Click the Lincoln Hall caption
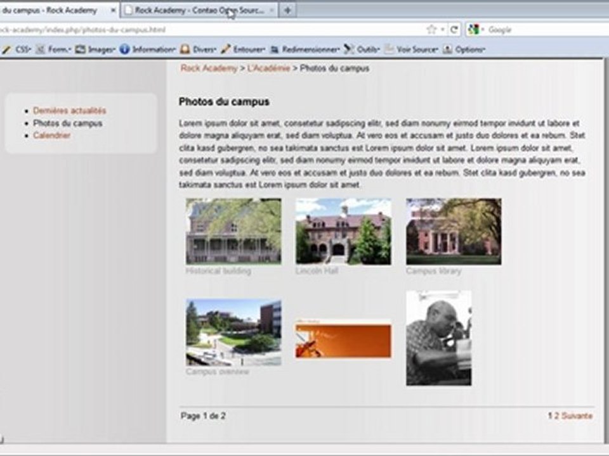Screen dimensions: 609x456 tap(317, 271)
